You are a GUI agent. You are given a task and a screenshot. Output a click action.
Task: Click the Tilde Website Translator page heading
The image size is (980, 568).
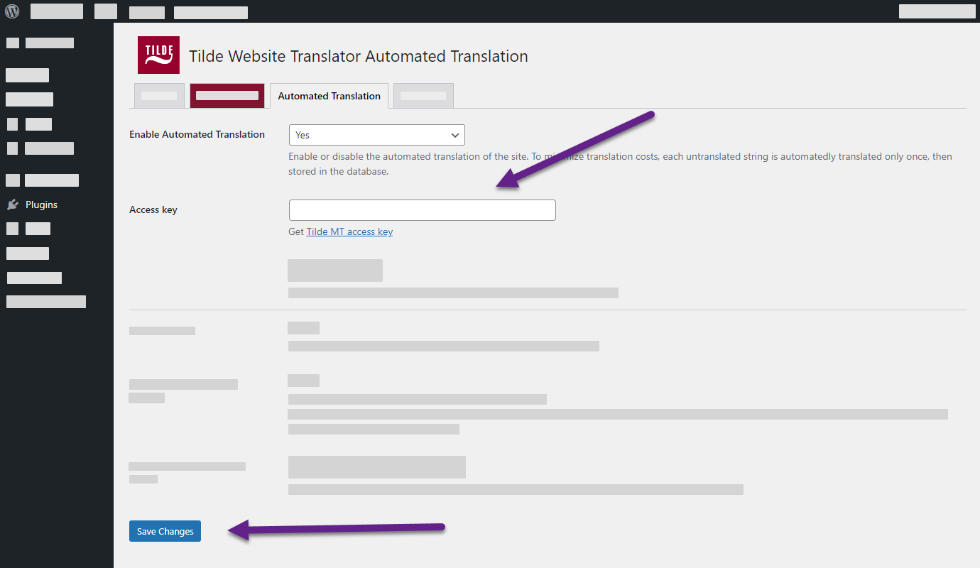click(x=359, y=56)
